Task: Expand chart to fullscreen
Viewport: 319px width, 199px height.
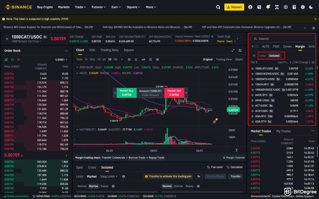Action: (233, 50)
